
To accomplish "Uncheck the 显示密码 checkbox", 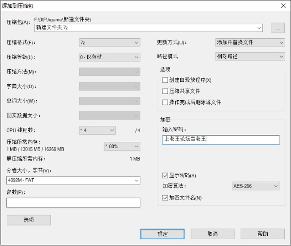I will pos(165,175).
